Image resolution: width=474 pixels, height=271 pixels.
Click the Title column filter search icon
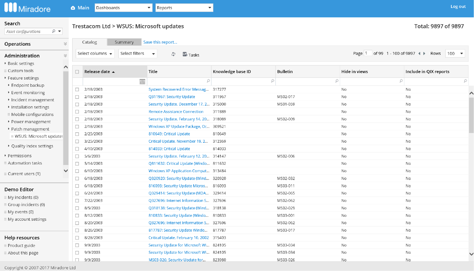click(208, 81)
